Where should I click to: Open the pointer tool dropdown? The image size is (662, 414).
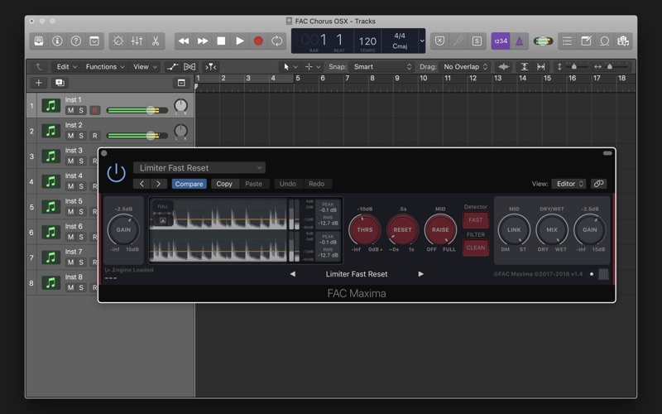[290, 67]
